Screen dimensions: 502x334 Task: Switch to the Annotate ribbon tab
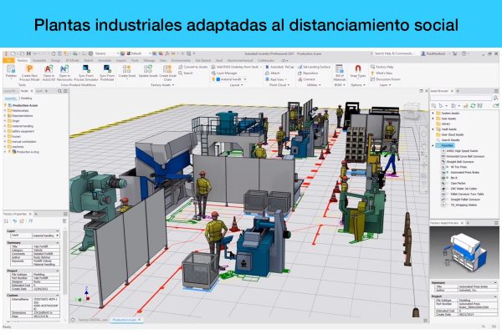(105, 60)
